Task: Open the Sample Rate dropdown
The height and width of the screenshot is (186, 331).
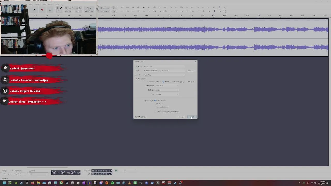Action: 167,86
